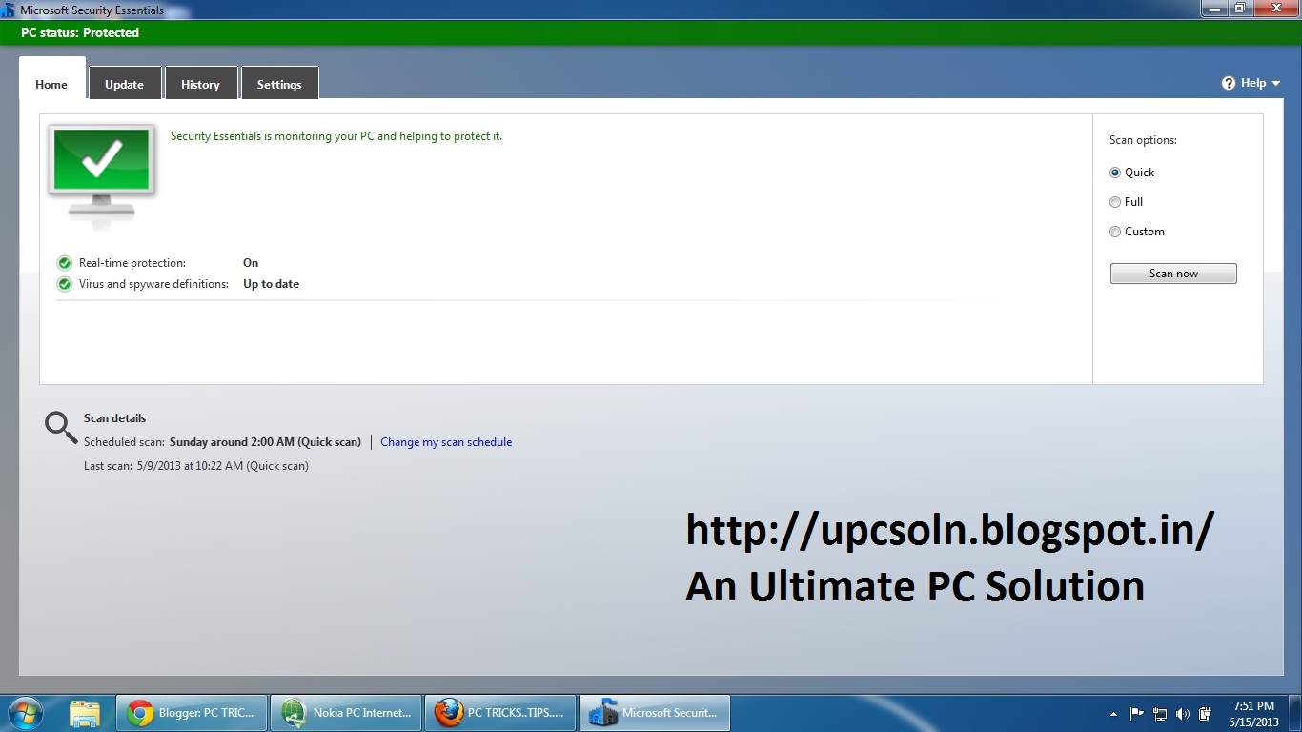This screenshot has width=1302, height=732.
Task: Open the volume speaker tray icon
Action: (1183, 713)
